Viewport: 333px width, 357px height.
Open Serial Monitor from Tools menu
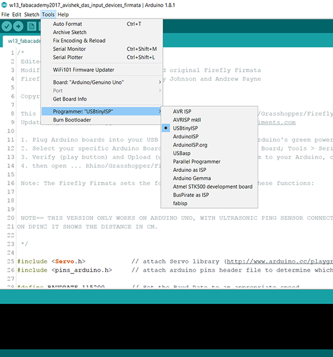tap(102, 49)
